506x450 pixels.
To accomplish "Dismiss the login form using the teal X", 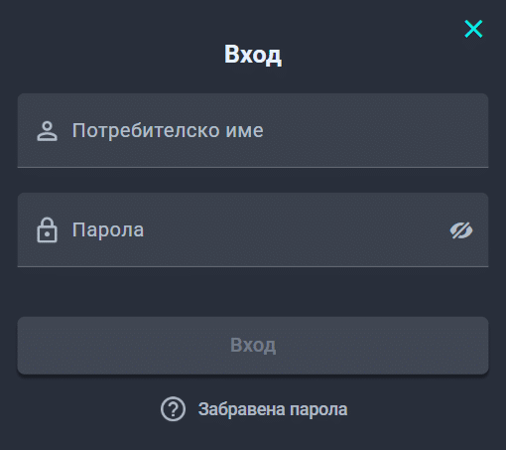I will pos(473,29).
